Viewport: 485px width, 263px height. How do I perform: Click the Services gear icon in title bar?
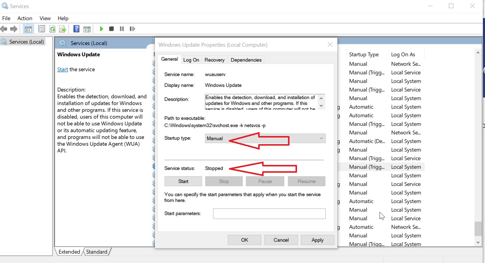click(x=5, y=6)
